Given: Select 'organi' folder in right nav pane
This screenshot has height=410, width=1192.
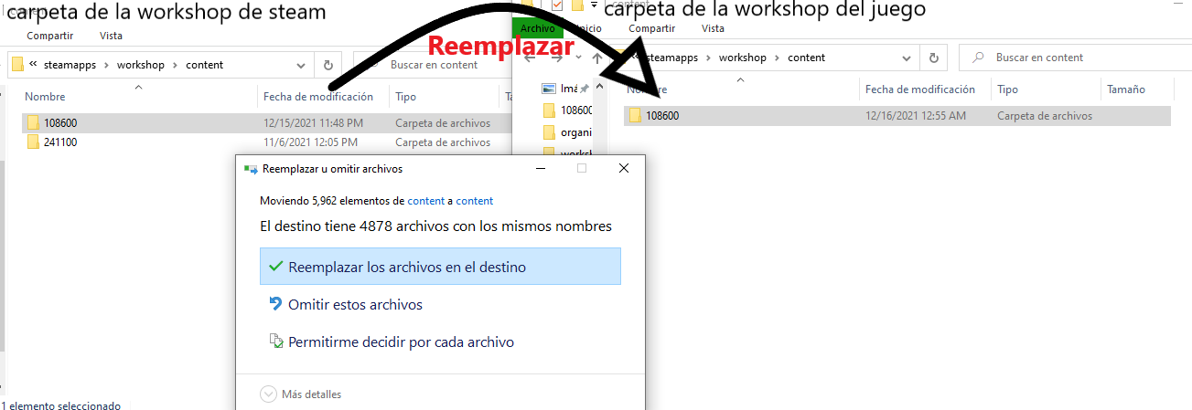Looking at the screenshot, I should [568, 131].
